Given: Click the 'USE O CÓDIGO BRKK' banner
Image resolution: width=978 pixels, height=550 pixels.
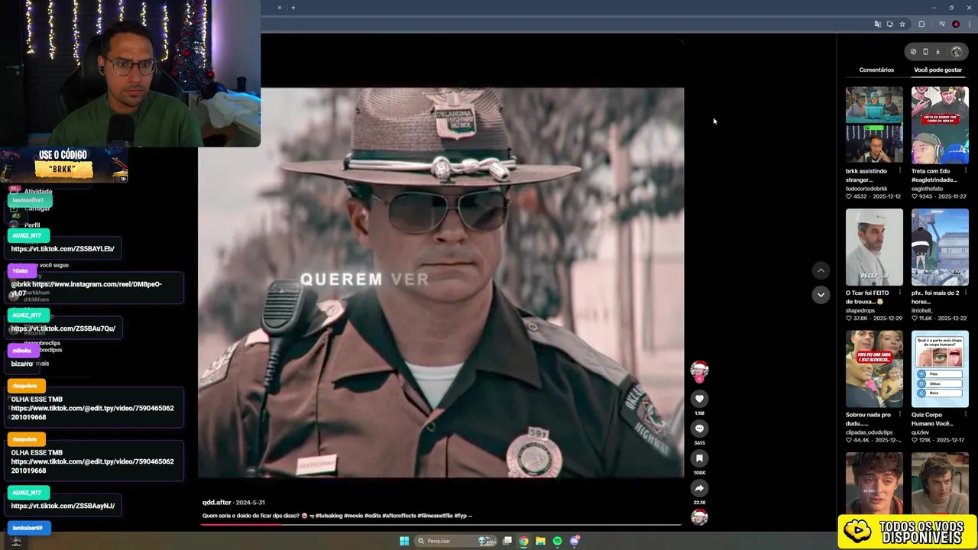Looking at the screenshot, I should pos(63,165).
